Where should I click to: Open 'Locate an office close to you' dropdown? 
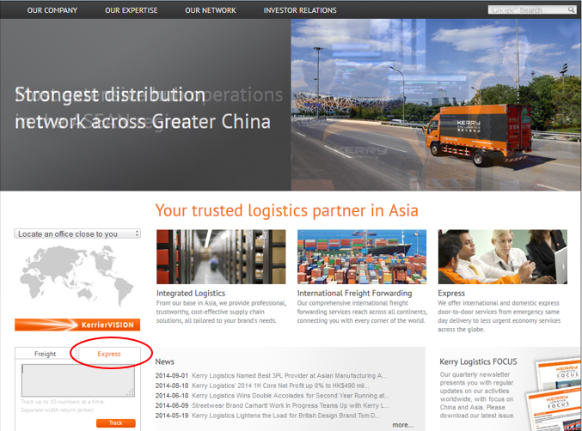77,234
